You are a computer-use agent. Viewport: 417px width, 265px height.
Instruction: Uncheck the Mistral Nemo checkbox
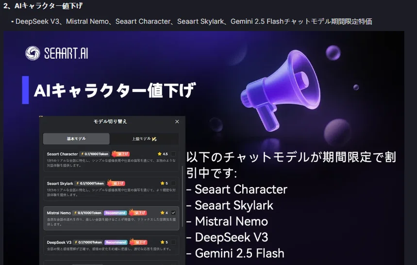tap(173, 213)
